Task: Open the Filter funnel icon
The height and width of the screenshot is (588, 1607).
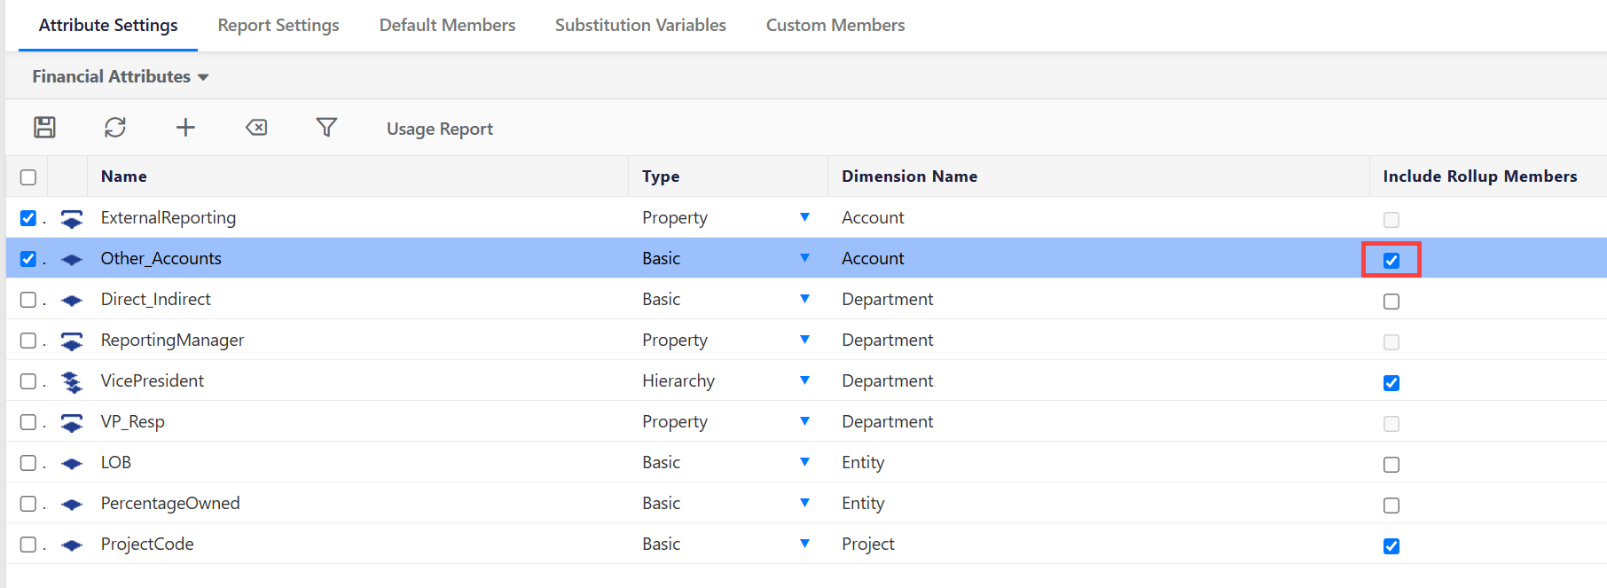Action: tap(326, 128)
